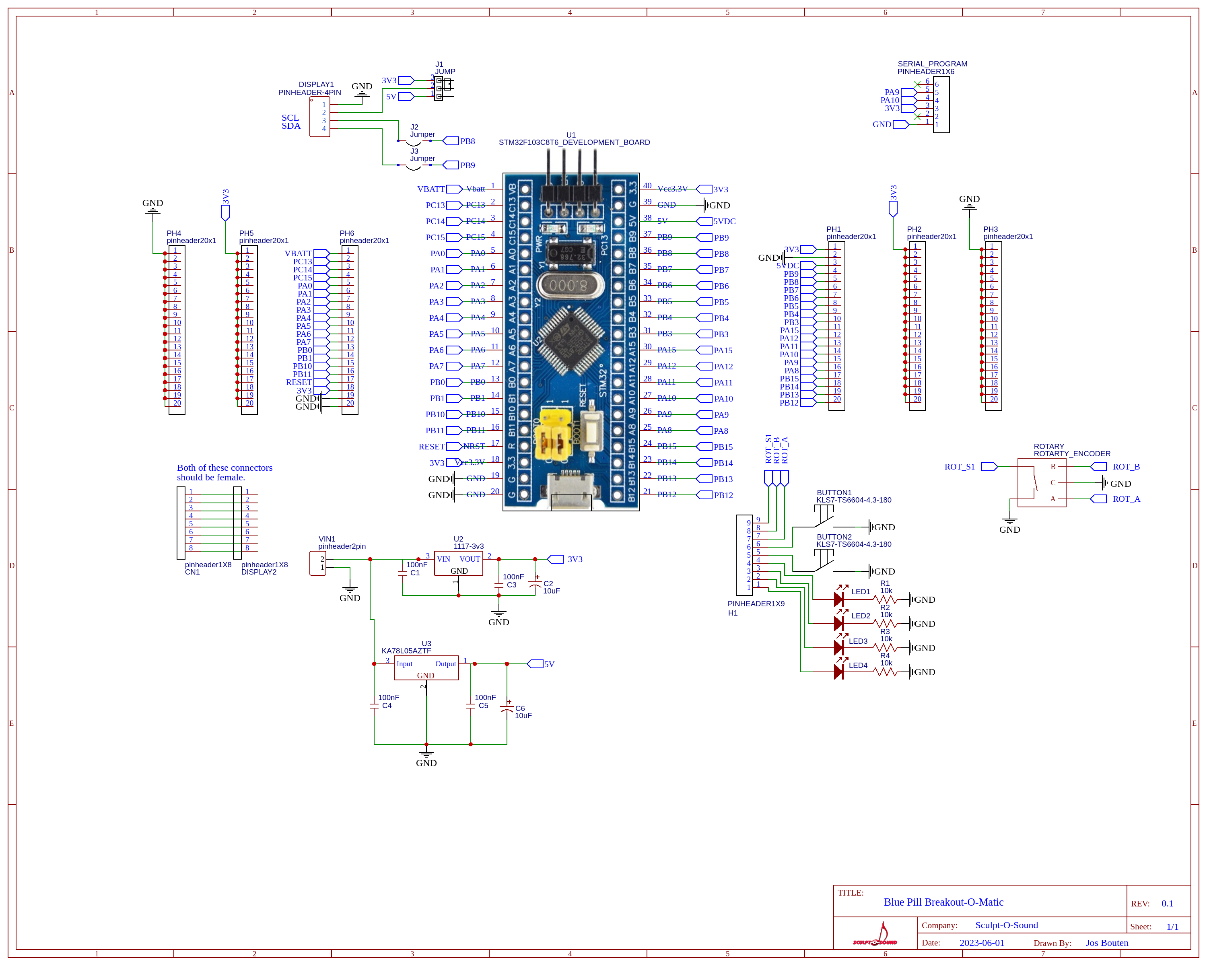
Task: Click the LED4 diode symbol
Action: 838,671
